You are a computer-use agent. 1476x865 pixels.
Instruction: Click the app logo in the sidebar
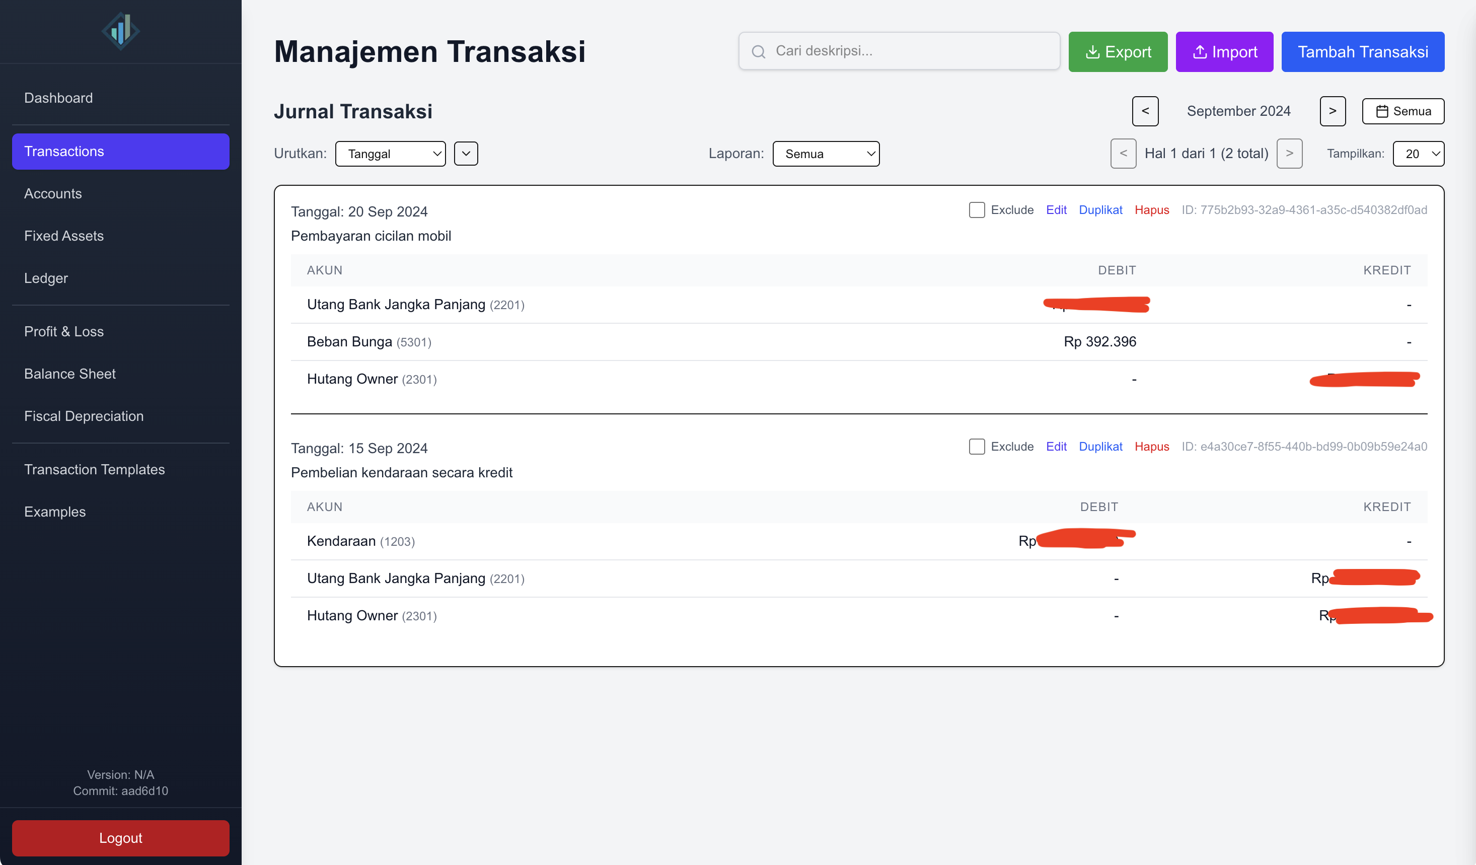tap(120, 30)
